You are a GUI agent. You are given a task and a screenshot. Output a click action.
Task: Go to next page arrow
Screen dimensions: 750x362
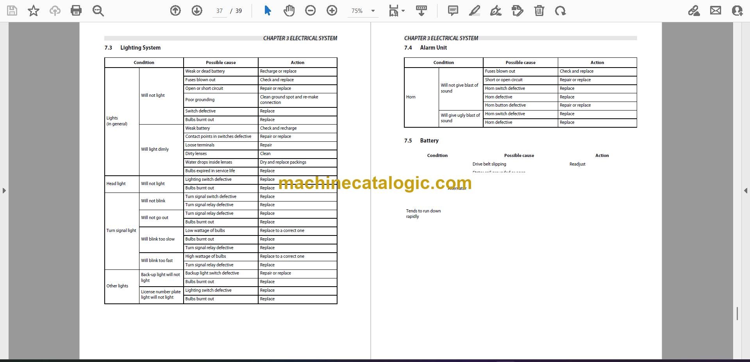[197, 11]
